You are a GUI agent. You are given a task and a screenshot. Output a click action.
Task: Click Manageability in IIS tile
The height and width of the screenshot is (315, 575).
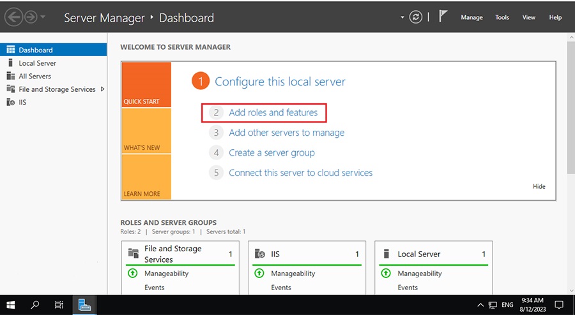tap(293, 274)
